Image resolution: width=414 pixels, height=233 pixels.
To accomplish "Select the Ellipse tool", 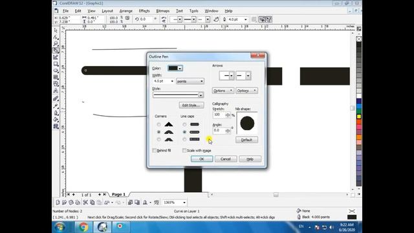I will click(56, 71).
